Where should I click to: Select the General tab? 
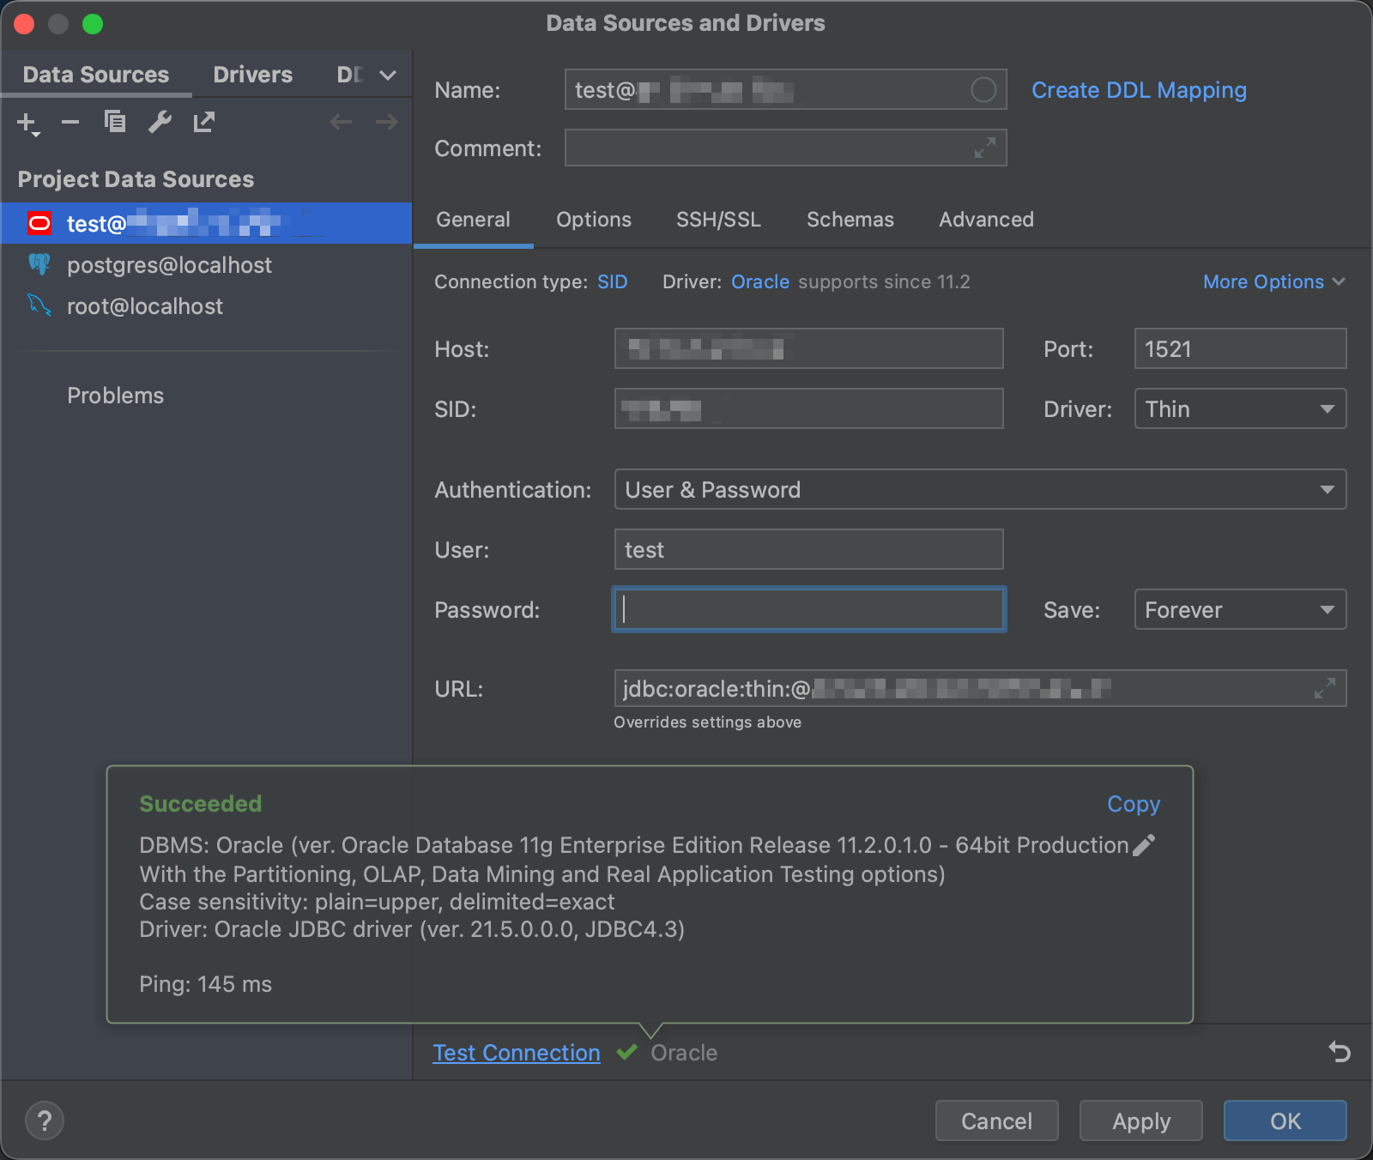[473, 220]
